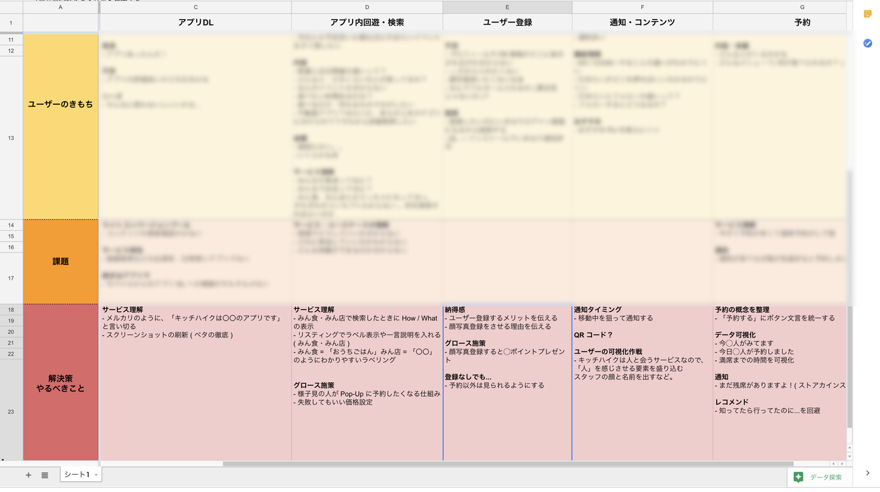This screenshot has width=880, height=492.
Task: Select the 予約 header cell
Action: tap(780, 23)
